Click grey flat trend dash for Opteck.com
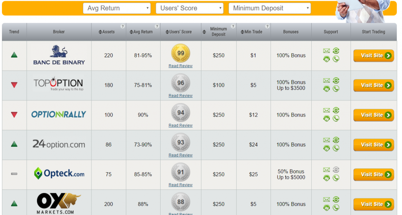 (x=14, y=174)
